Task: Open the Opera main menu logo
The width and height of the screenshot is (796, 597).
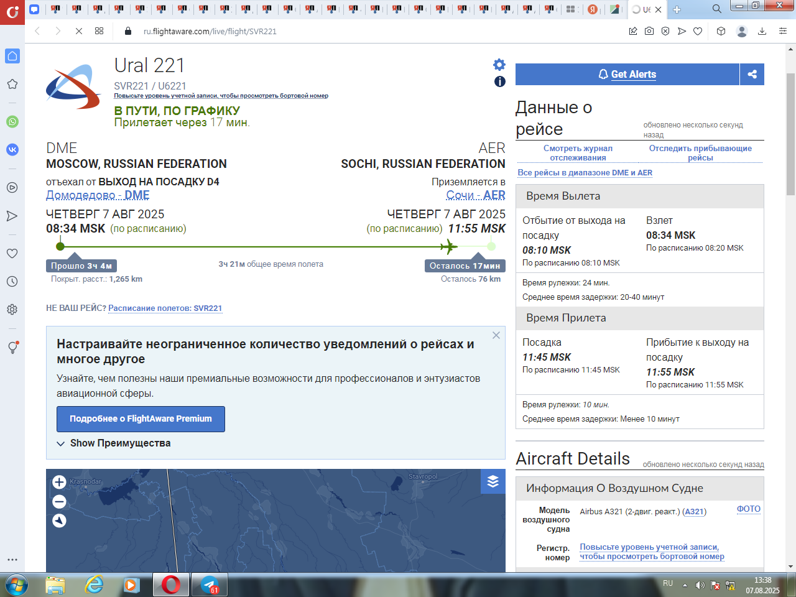Action: pyautogui.click(x=12, y=11)
